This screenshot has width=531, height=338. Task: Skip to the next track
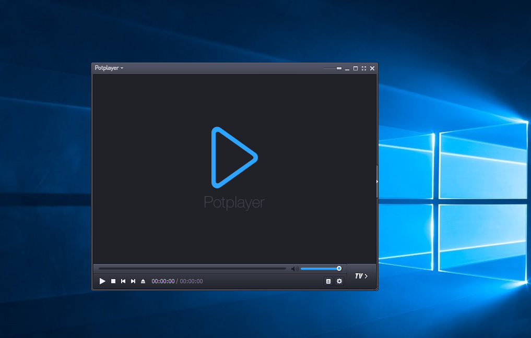tap(133, 281)
